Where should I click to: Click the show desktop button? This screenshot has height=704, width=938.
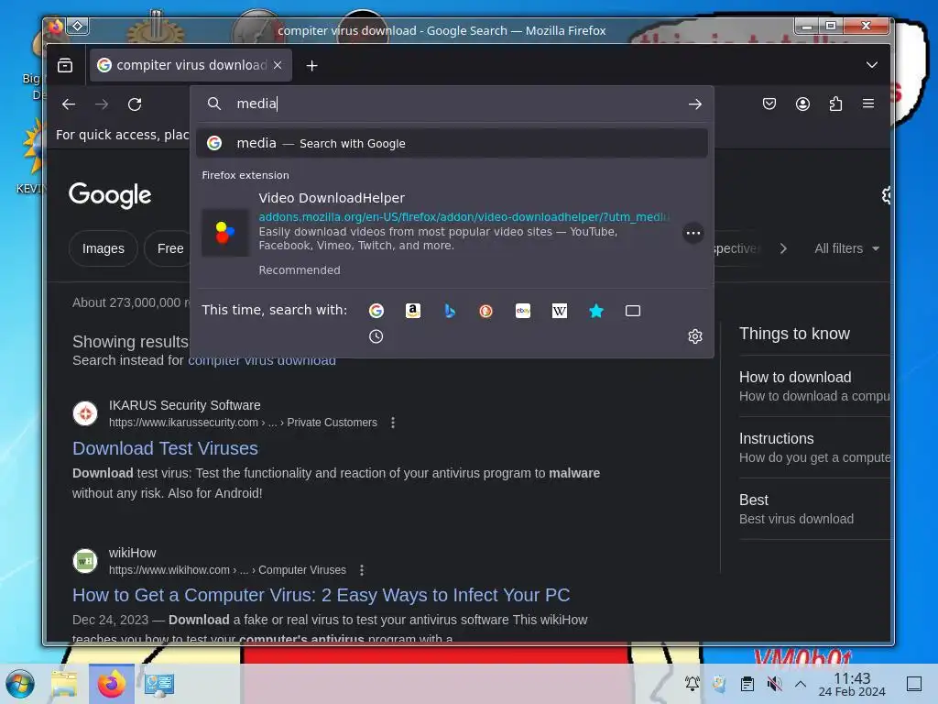coord(914,684)
